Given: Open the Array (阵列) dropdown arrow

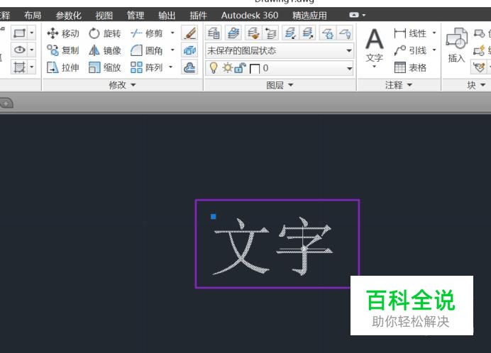Looking at the screenshot, I should click(x=171, y=67).
